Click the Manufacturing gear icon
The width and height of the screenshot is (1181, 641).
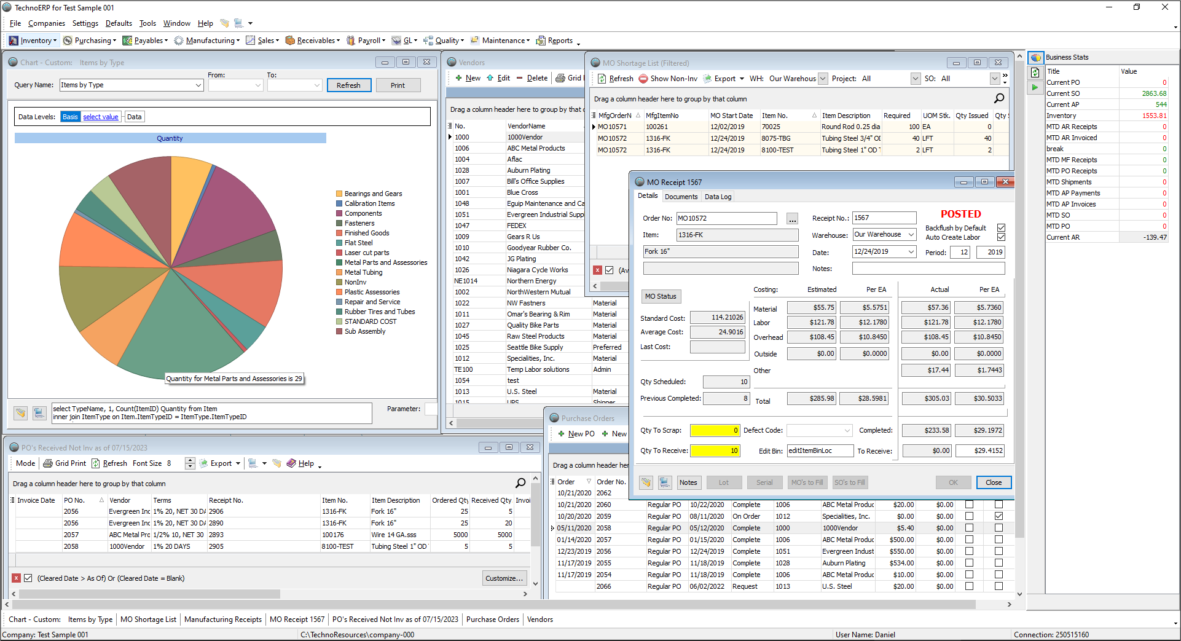point(179,41)
